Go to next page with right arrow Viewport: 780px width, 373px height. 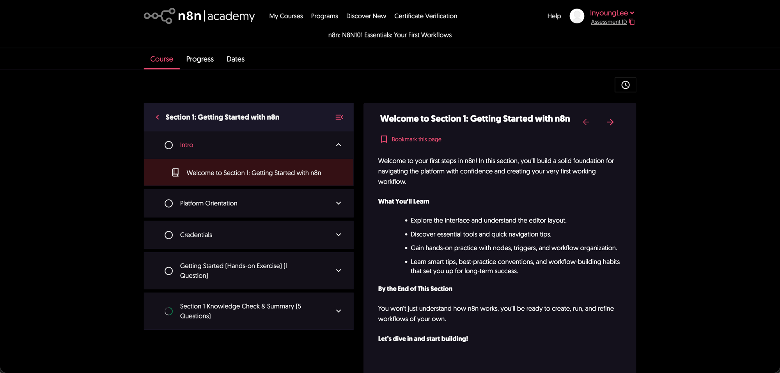point(610,122)
